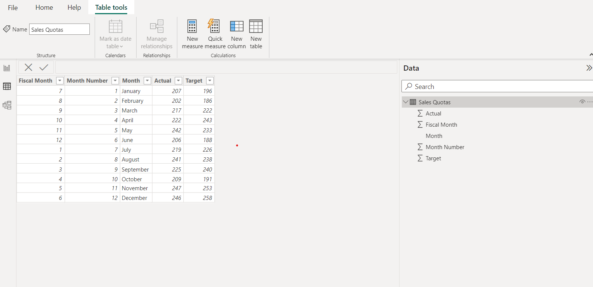Screen dimensions: 593x287
Task: Click the July month cell
Action: [x=136, y=149]
